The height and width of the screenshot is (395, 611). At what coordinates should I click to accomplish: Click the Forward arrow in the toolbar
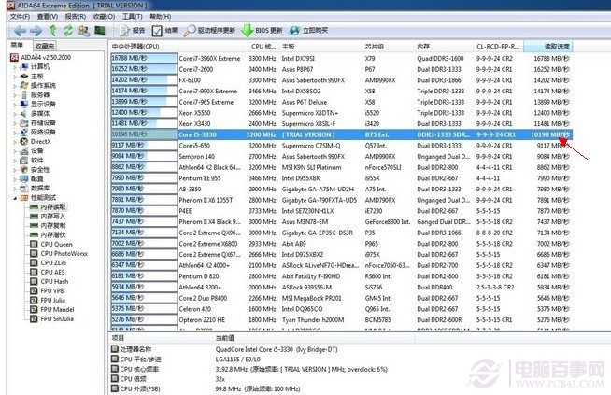[36, 31]
